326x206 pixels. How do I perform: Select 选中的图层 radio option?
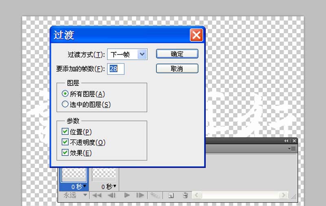point(65,104)
